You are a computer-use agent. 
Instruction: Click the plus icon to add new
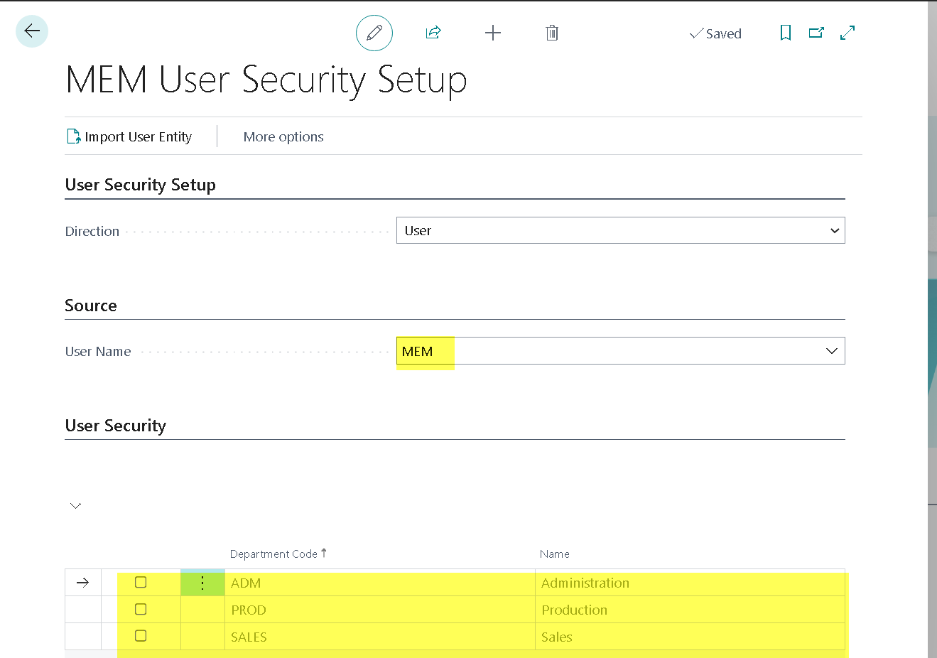click(x=492, y=33)
